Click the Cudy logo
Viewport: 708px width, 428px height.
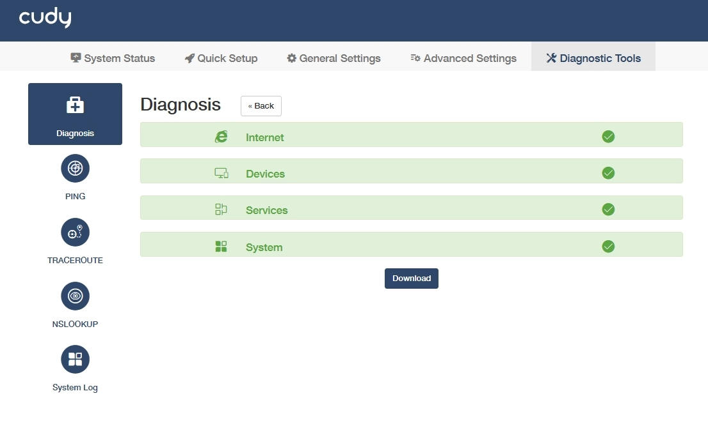click(45, 19)
